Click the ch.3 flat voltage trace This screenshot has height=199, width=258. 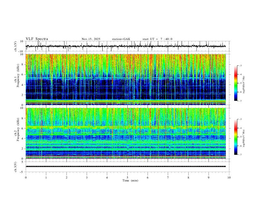click(126, 166)
